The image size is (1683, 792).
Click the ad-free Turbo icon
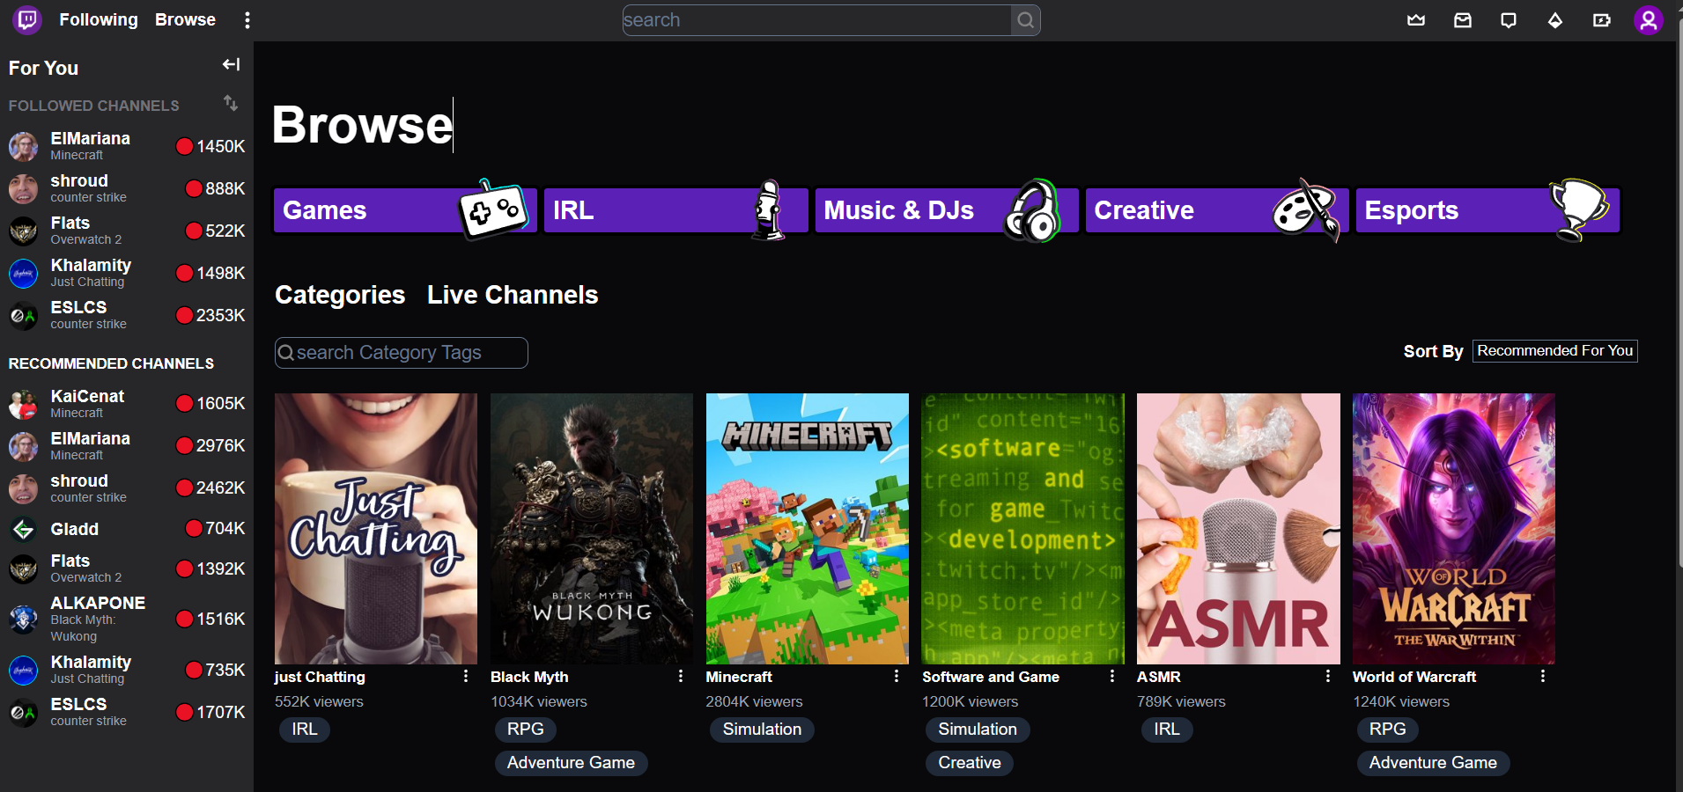pos(1602,20)
